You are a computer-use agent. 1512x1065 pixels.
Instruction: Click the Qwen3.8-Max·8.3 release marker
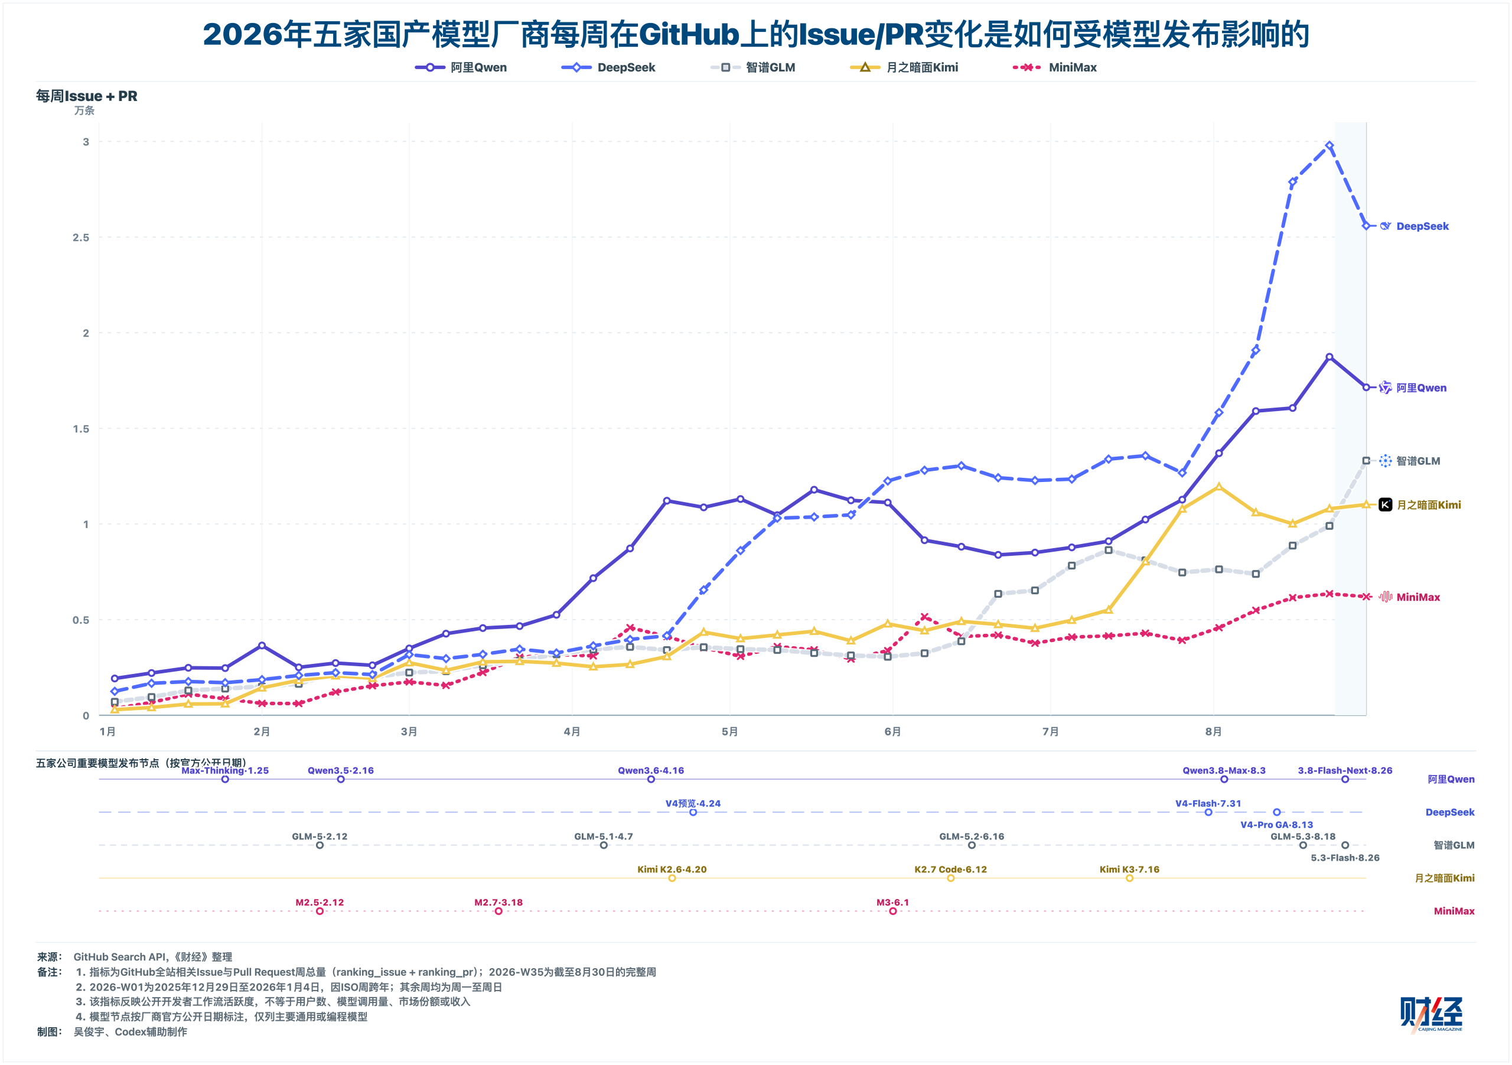(1224, 779)
